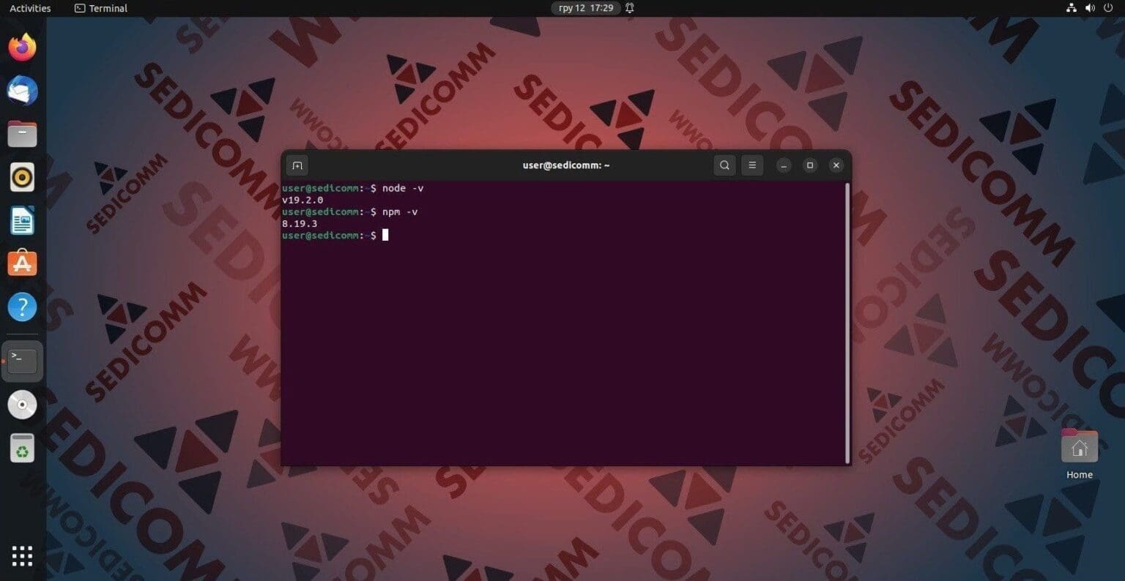1125x581 pixels.
Task: Show the Applications grid
Action: click(x=22, y=556)
